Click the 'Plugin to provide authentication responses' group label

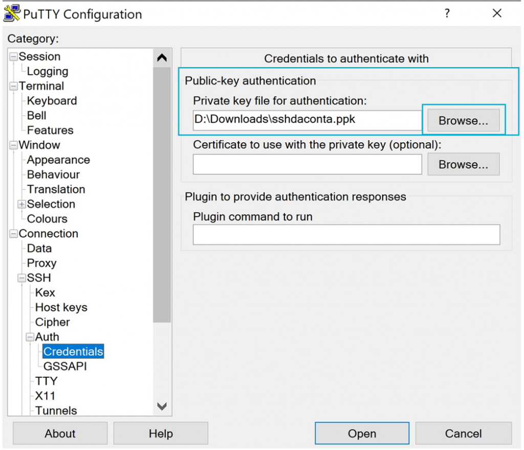point(295,197)
